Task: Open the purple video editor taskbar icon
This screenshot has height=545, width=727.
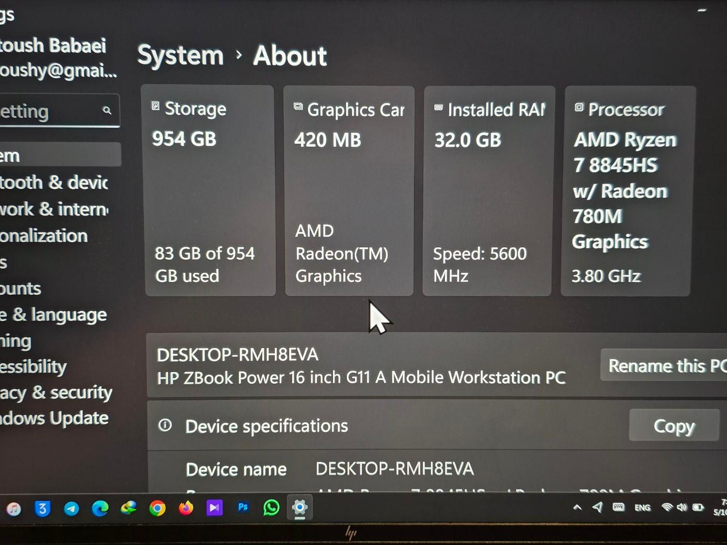Action: [x=214, y=508]
